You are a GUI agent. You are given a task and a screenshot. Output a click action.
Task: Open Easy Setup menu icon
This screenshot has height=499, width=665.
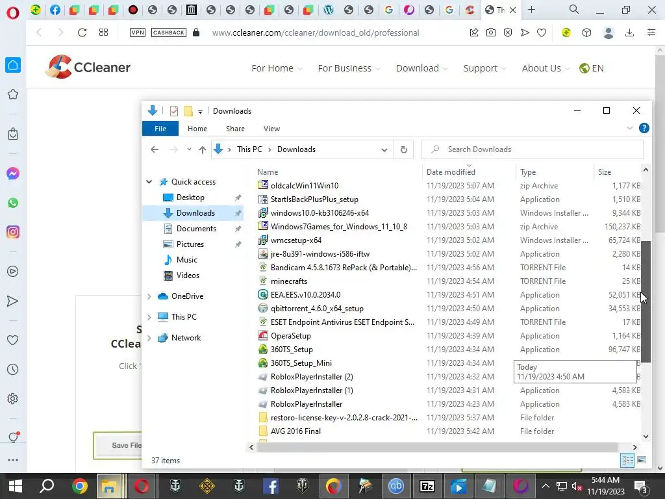tap(651, 32)
